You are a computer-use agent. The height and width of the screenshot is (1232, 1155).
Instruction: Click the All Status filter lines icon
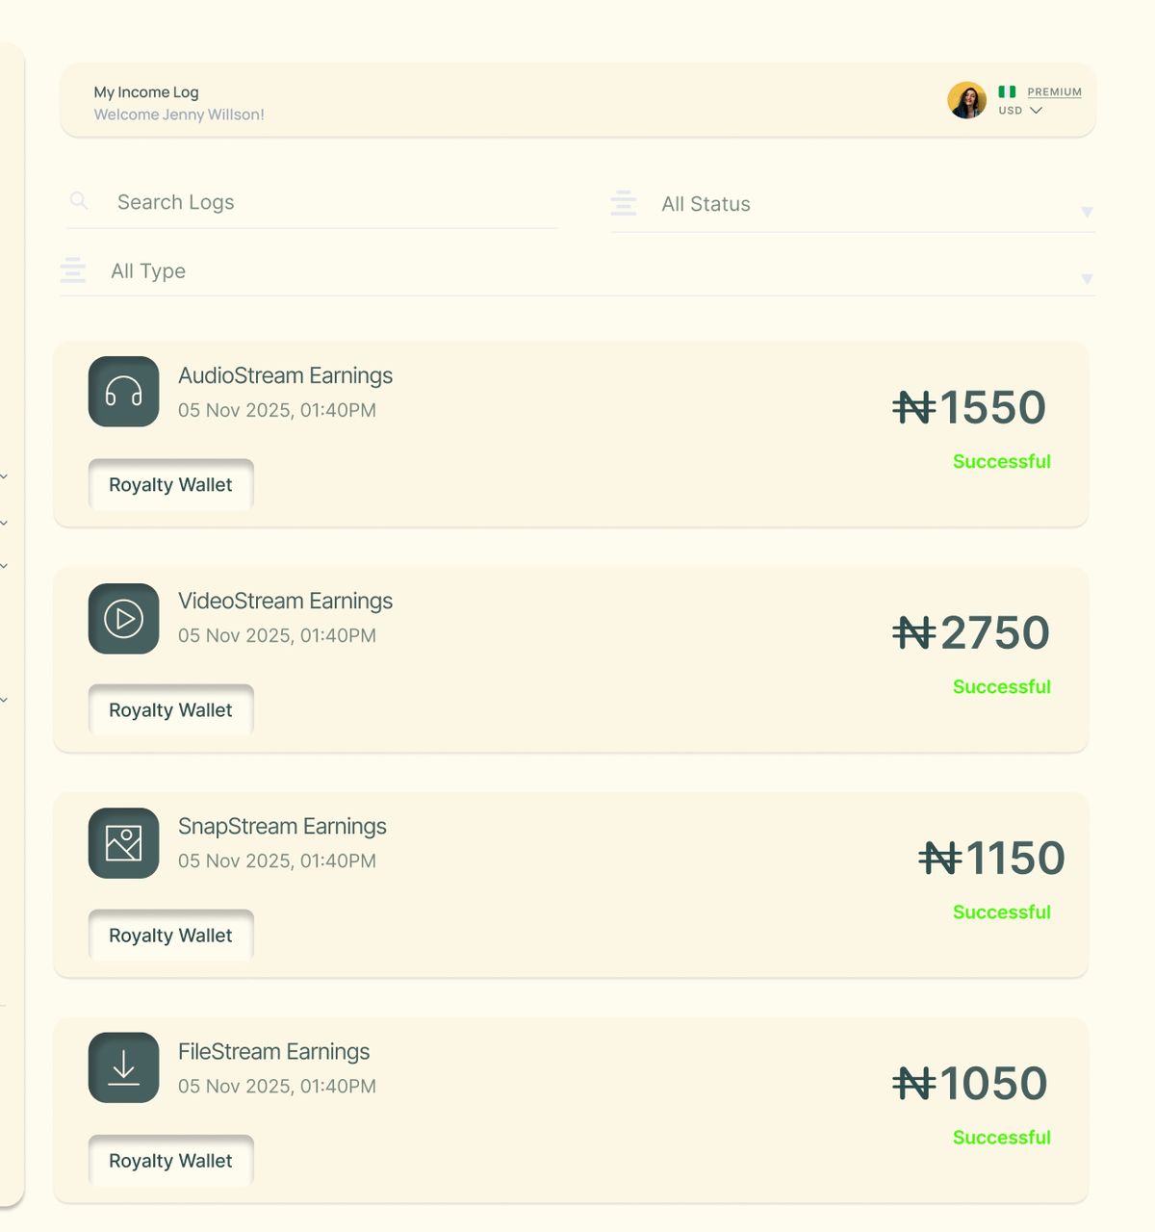tap(624, 203)
